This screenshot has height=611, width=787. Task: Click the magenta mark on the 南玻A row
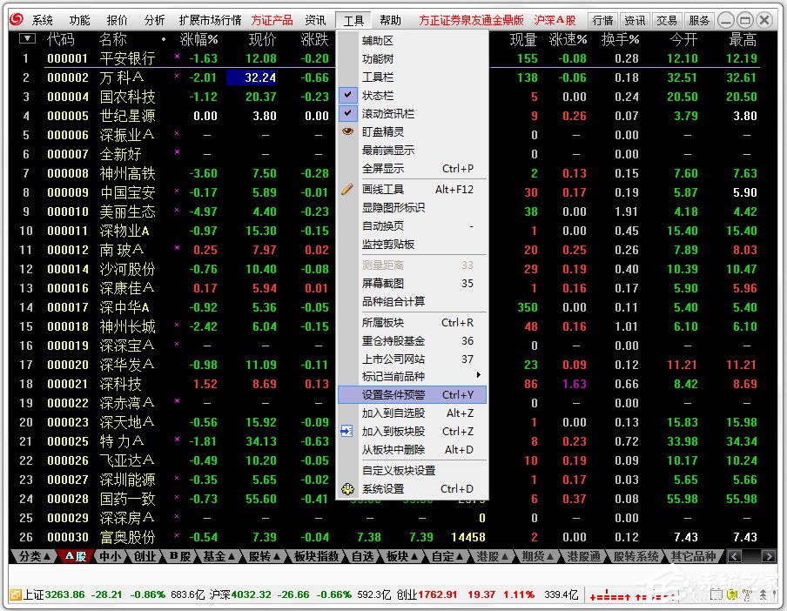177,248
